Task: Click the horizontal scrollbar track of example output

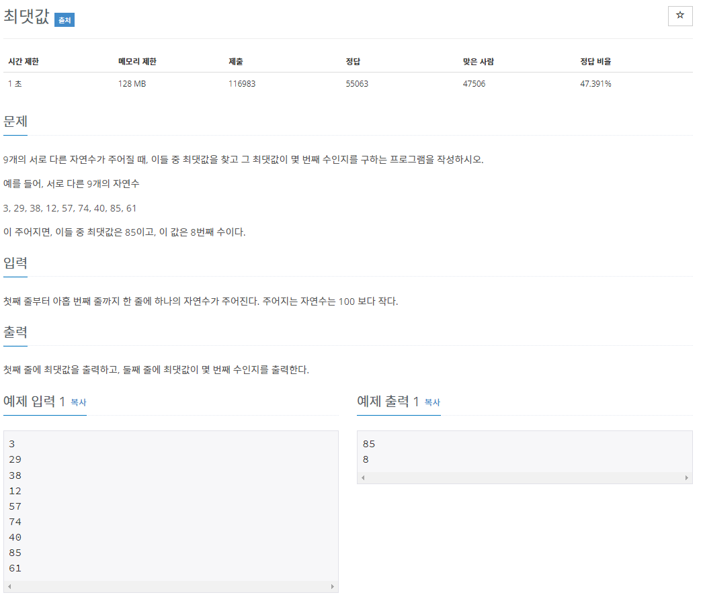Action: click(525, 477)
